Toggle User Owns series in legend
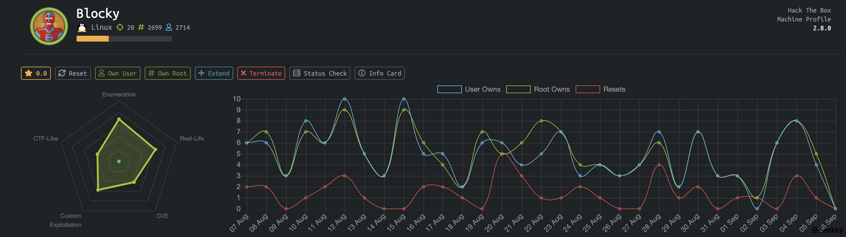 pos(469,89)
